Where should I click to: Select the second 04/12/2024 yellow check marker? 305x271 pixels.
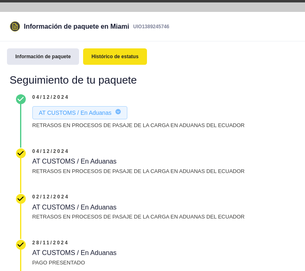(x=21, y=153)
